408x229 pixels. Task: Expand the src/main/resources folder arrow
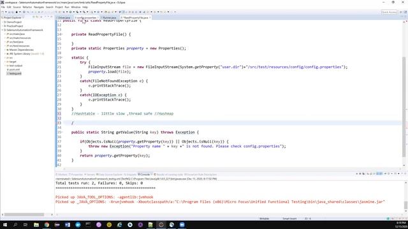5,38
